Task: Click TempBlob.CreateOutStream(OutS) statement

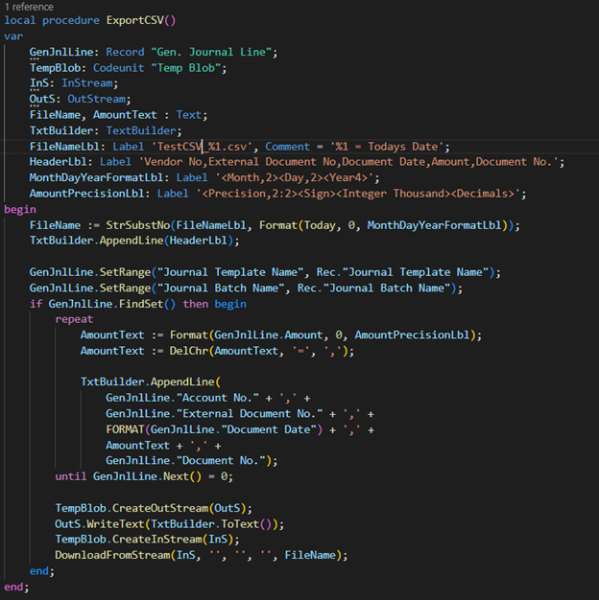Action: point(154,508)
